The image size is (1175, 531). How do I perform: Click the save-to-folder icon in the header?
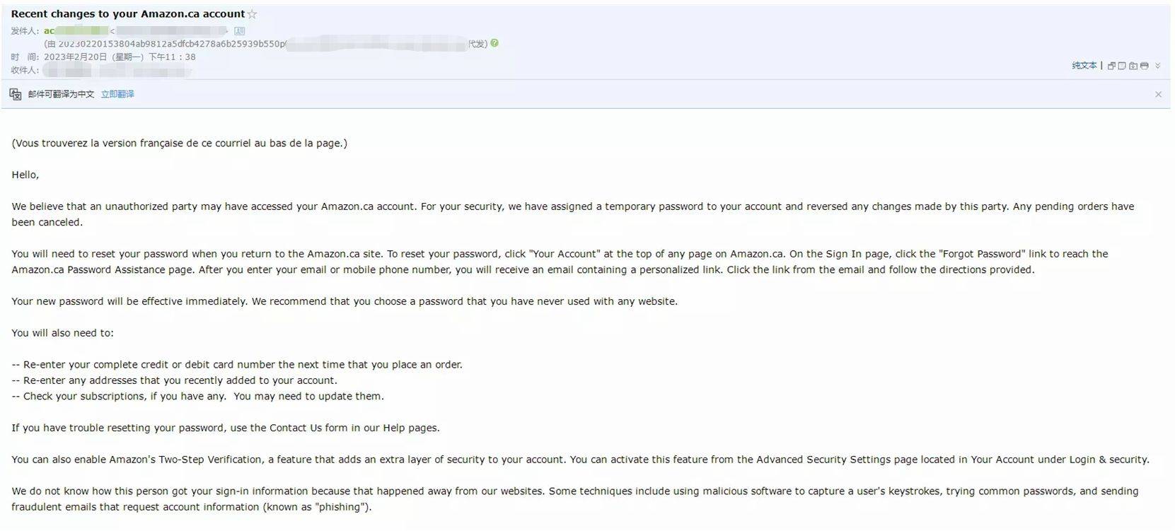pyautogui.click(x=1133, y=66)
